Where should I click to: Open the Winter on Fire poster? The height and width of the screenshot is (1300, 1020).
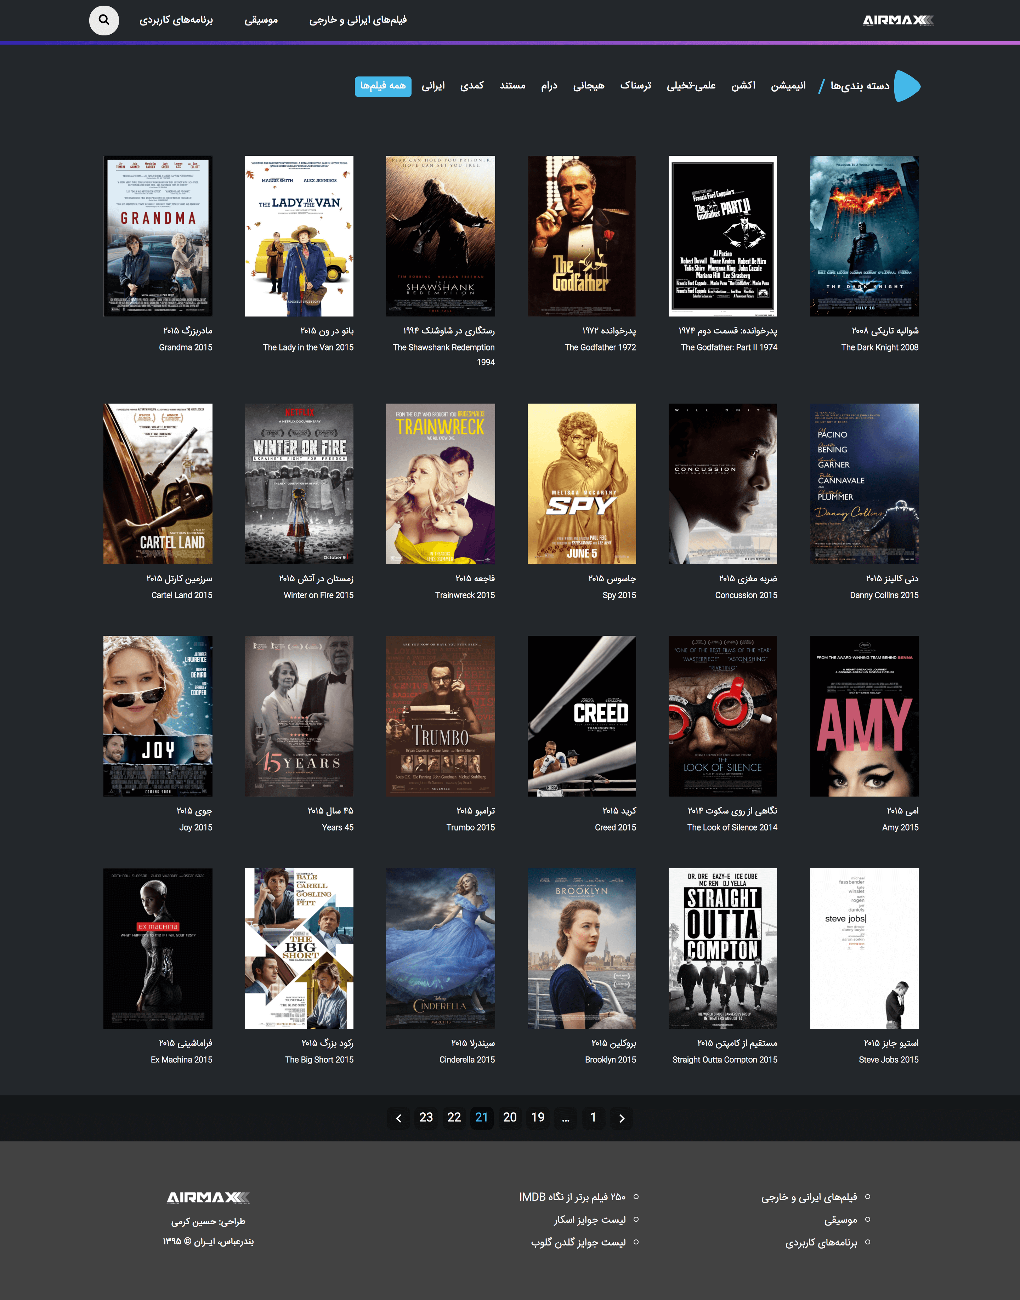tap(299, 484)
